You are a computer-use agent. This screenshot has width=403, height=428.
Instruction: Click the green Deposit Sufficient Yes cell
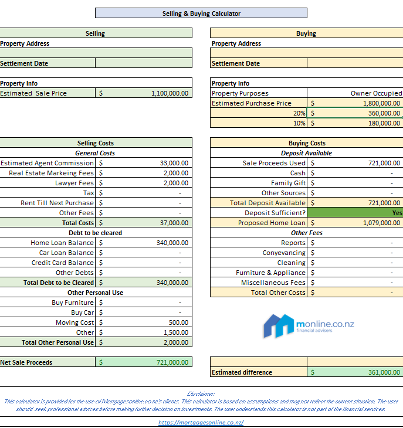[354, 213]
